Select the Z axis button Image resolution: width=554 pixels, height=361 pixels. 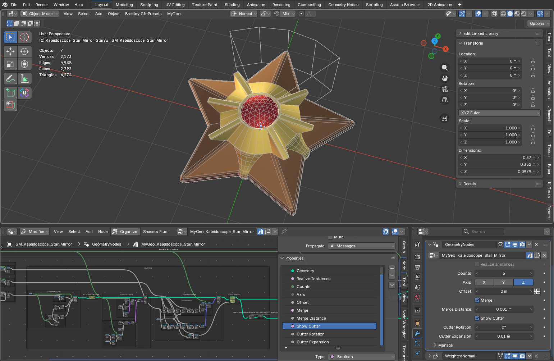pos(523,282)
